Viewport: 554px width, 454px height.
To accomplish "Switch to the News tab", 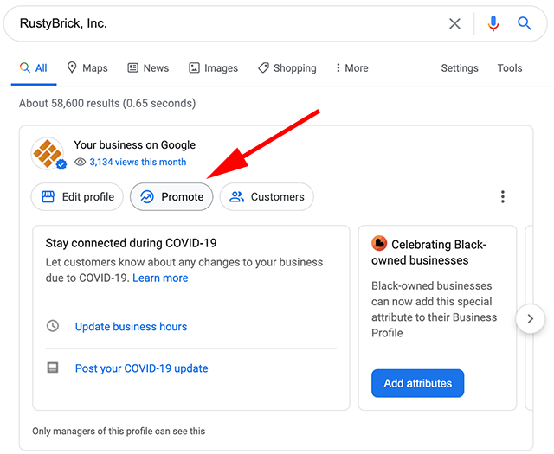I will click(x=148, y=68).
